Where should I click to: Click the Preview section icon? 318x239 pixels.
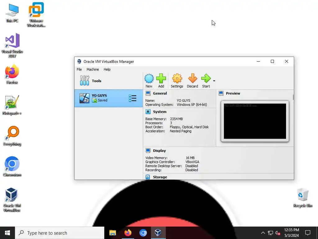(x=221, y=93)
